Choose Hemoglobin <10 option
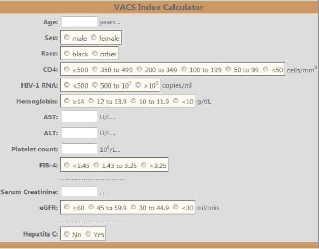 [175, 101]
